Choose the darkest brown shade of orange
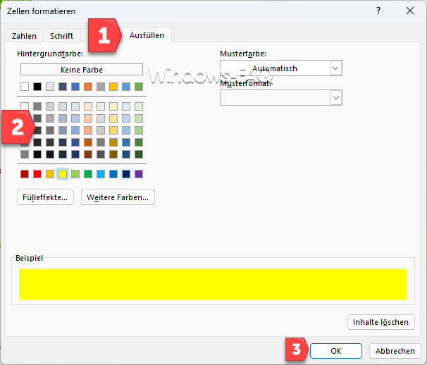This screenshot has width=427, height=365. (x=88, y=154)
